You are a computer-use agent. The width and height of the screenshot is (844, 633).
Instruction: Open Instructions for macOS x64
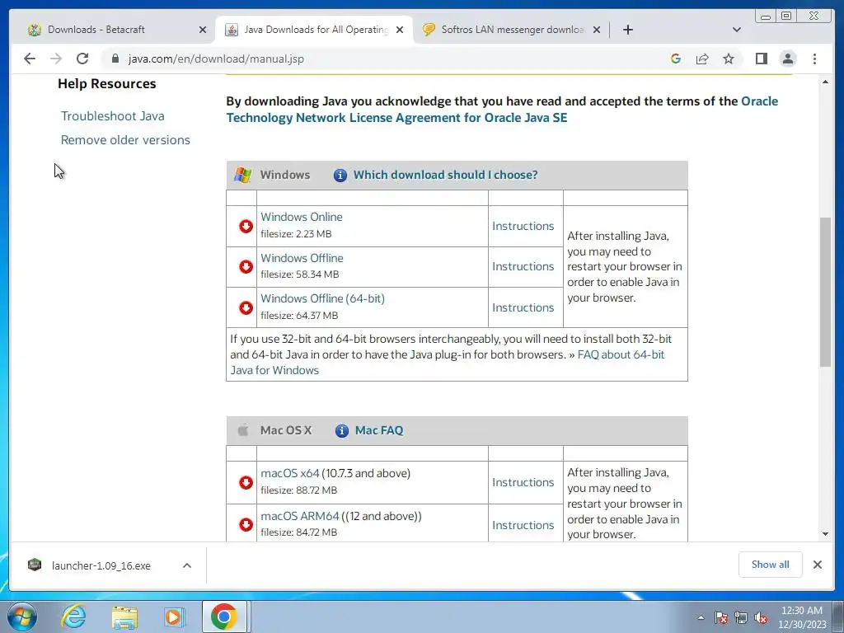pos(523,482)
